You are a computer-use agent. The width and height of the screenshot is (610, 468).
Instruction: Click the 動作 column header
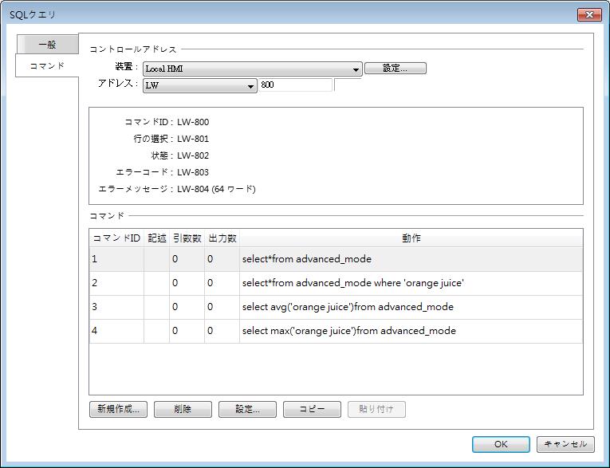tap(411, 238)
